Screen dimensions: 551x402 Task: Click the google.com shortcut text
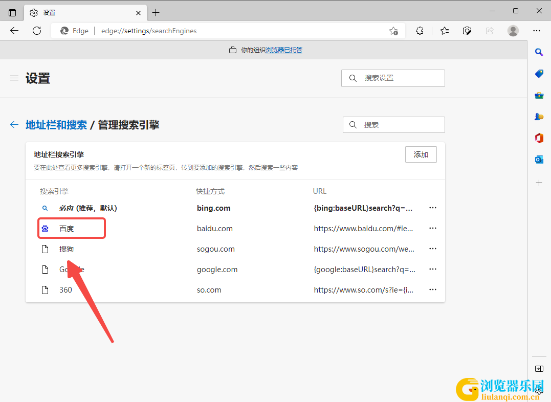point(217,270)
